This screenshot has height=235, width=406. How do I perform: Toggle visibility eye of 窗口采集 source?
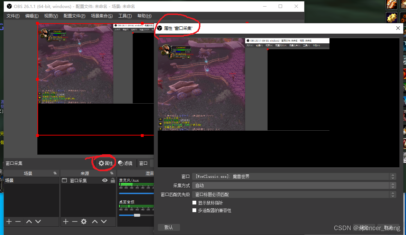105,180
